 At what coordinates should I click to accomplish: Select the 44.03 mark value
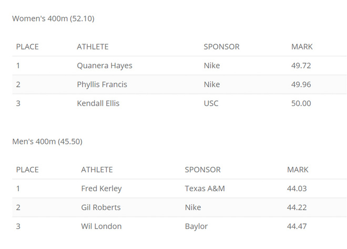(x=297, y=189)
